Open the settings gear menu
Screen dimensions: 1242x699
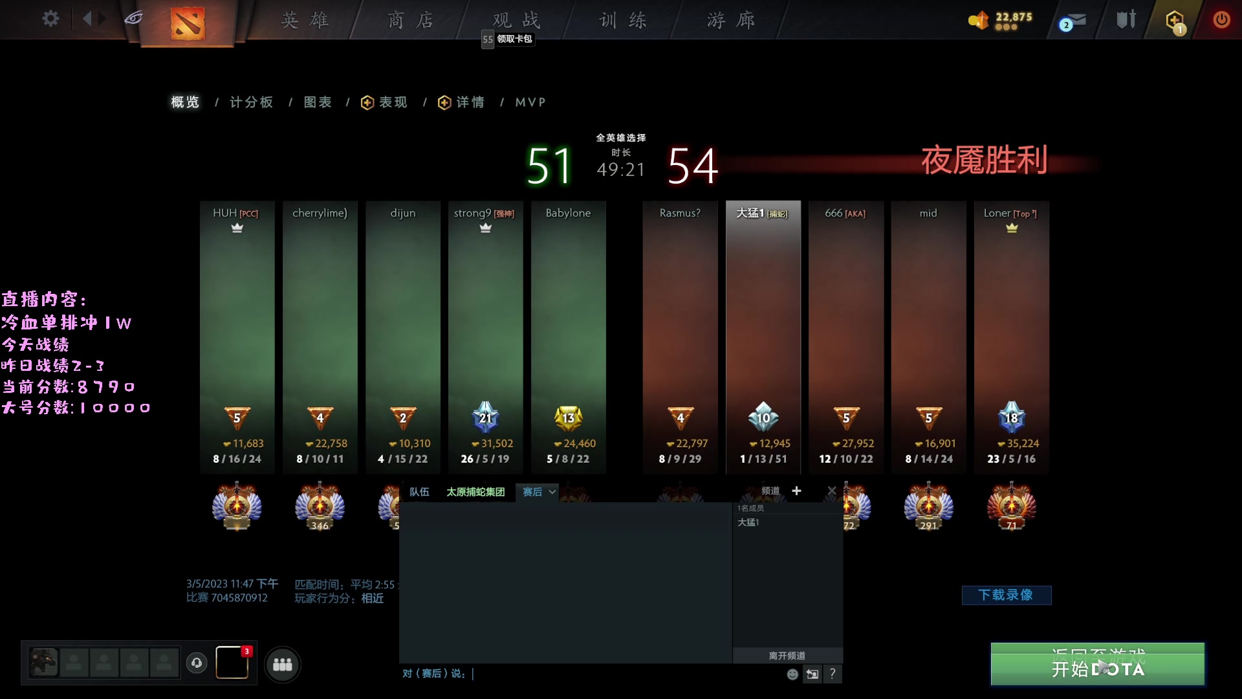click(50, 19)
